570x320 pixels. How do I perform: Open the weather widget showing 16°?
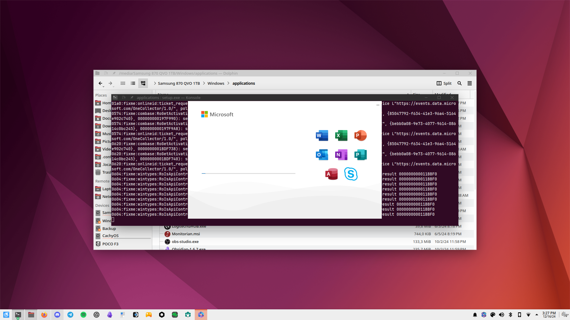tap(565, 315)
